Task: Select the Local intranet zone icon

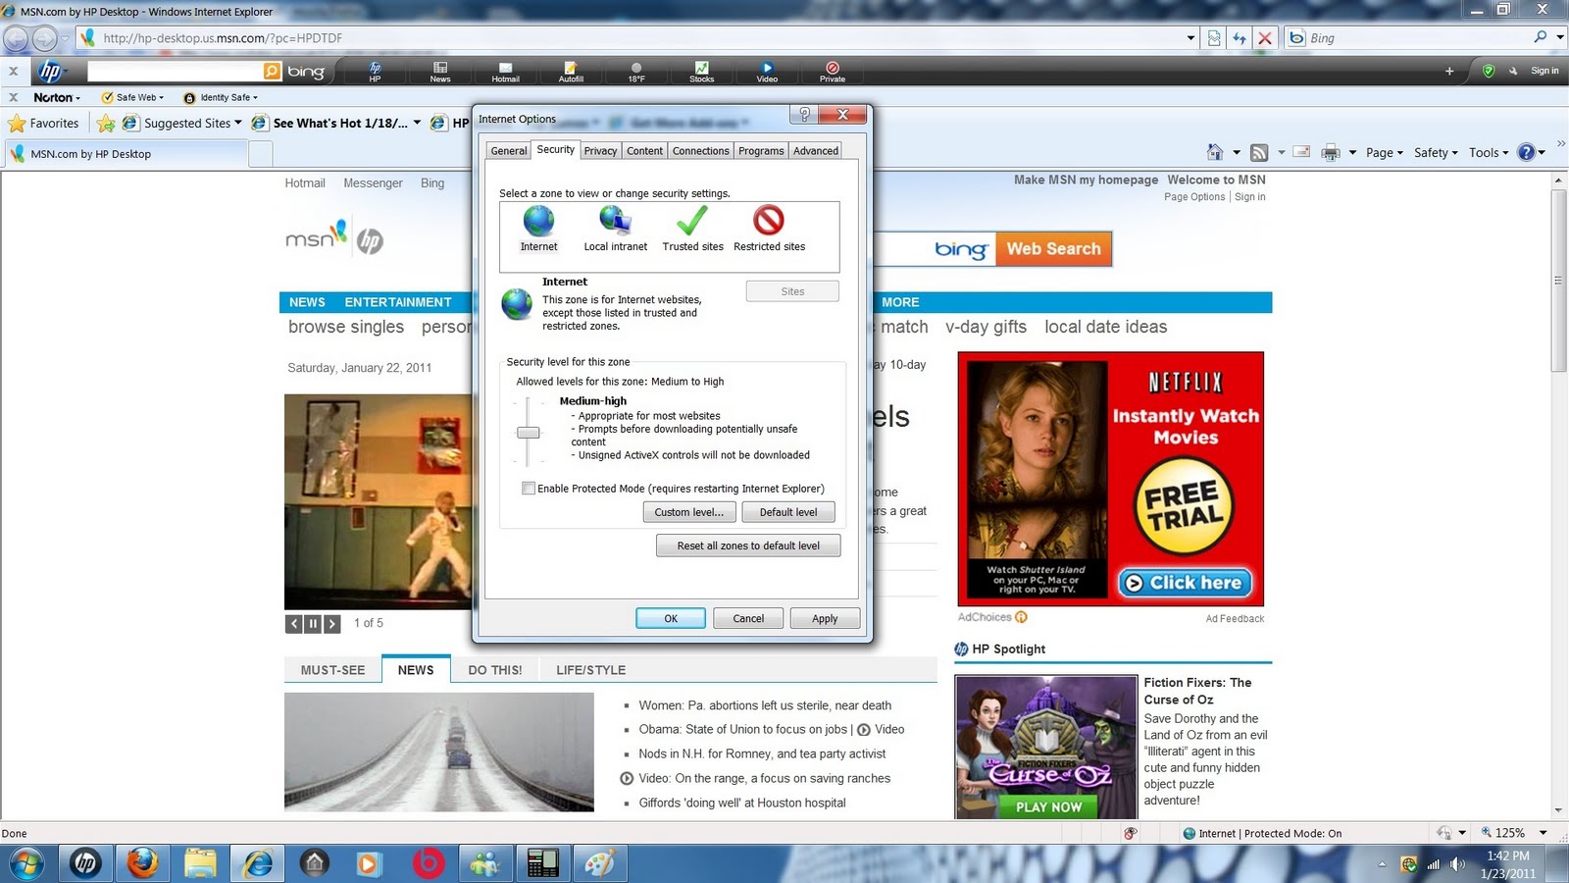Action: pyautogui.click(x=615, y=221)
